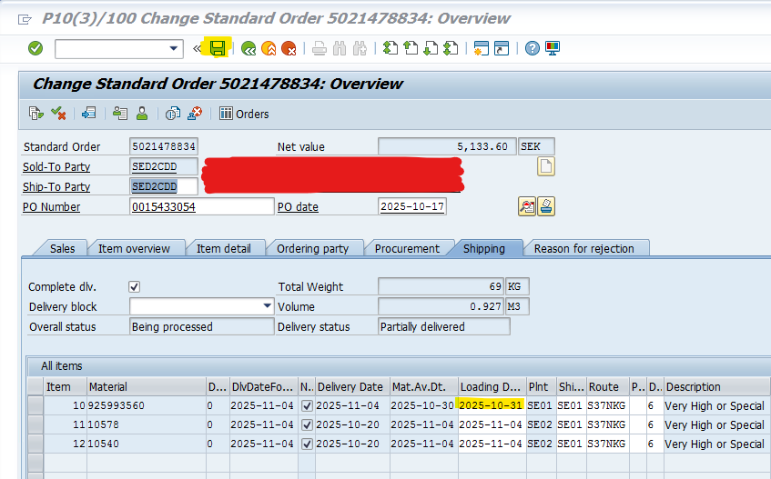Switch to the Ordering party tab

point(313,249)
